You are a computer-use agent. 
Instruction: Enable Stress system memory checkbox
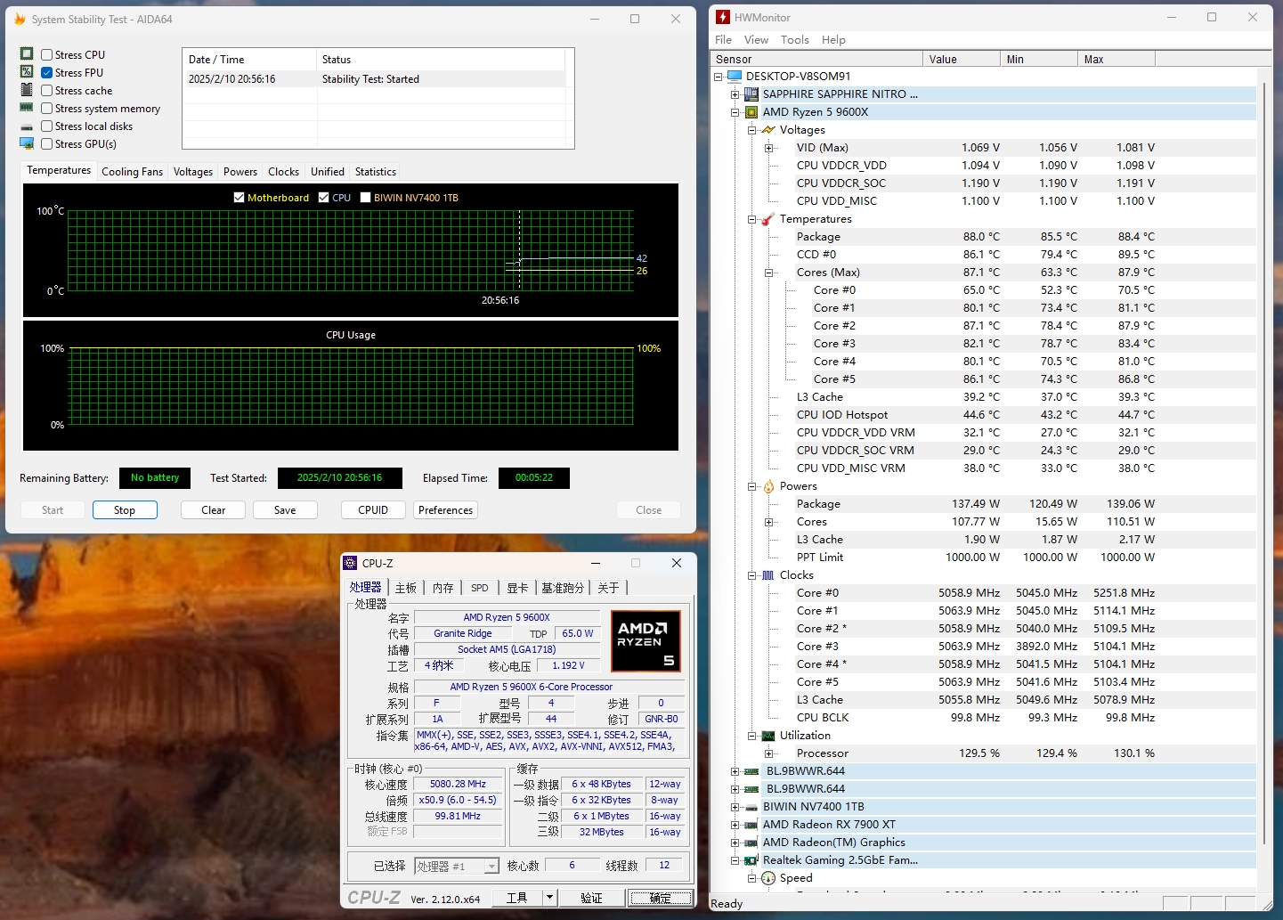(x=46, y=108)
